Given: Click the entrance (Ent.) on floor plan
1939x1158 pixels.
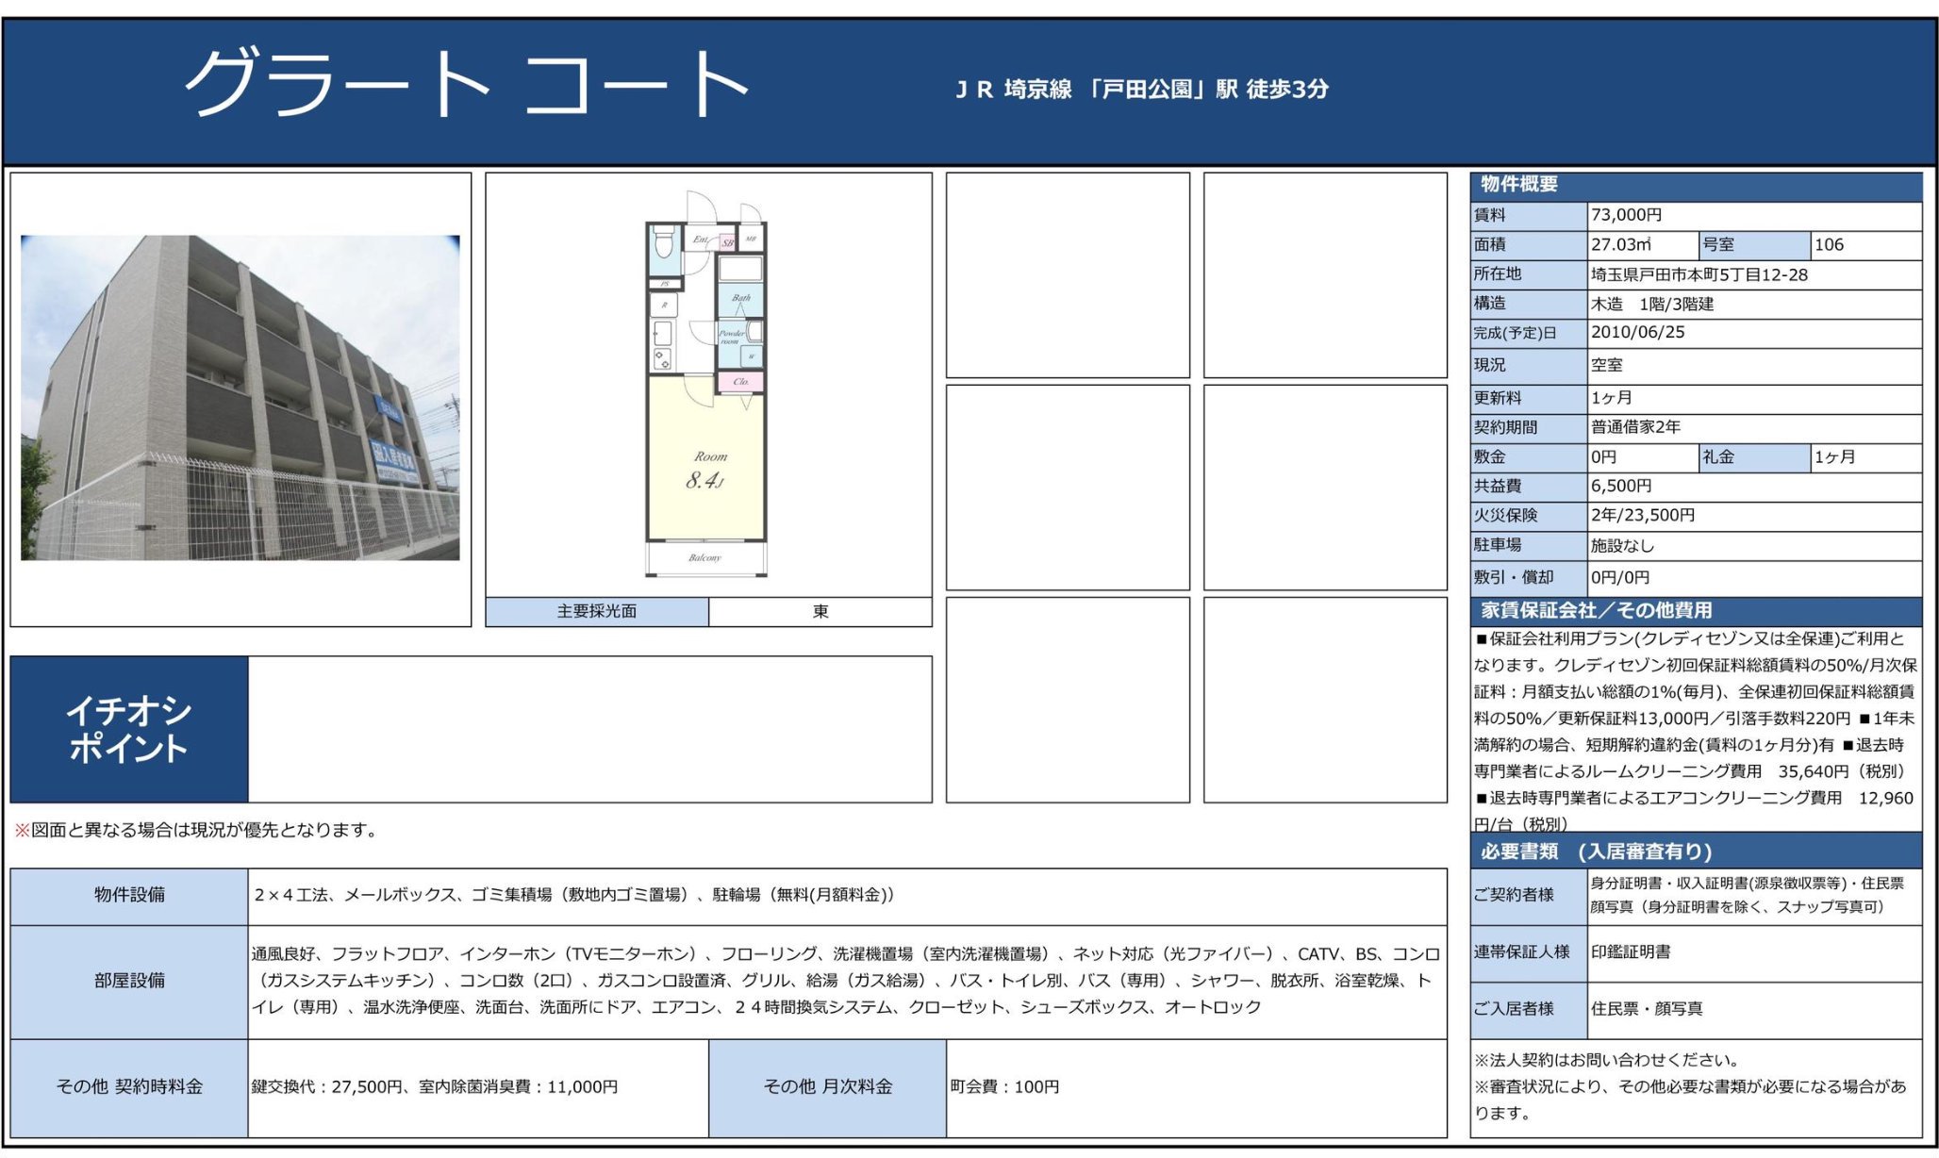Looking at the screenshot, I should pyautogui.click(x=703, y=240).
